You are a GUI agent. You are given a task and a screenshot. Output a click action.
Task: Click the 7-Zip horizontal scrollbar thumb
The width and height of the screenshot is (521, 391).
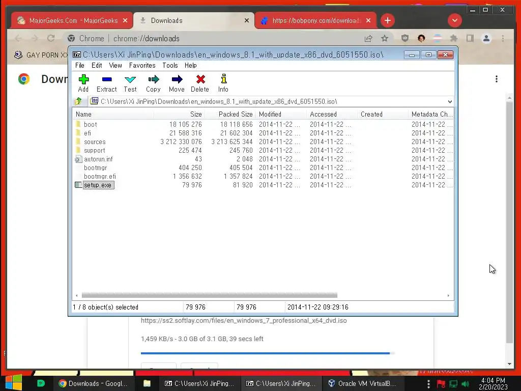pos(209,295)
